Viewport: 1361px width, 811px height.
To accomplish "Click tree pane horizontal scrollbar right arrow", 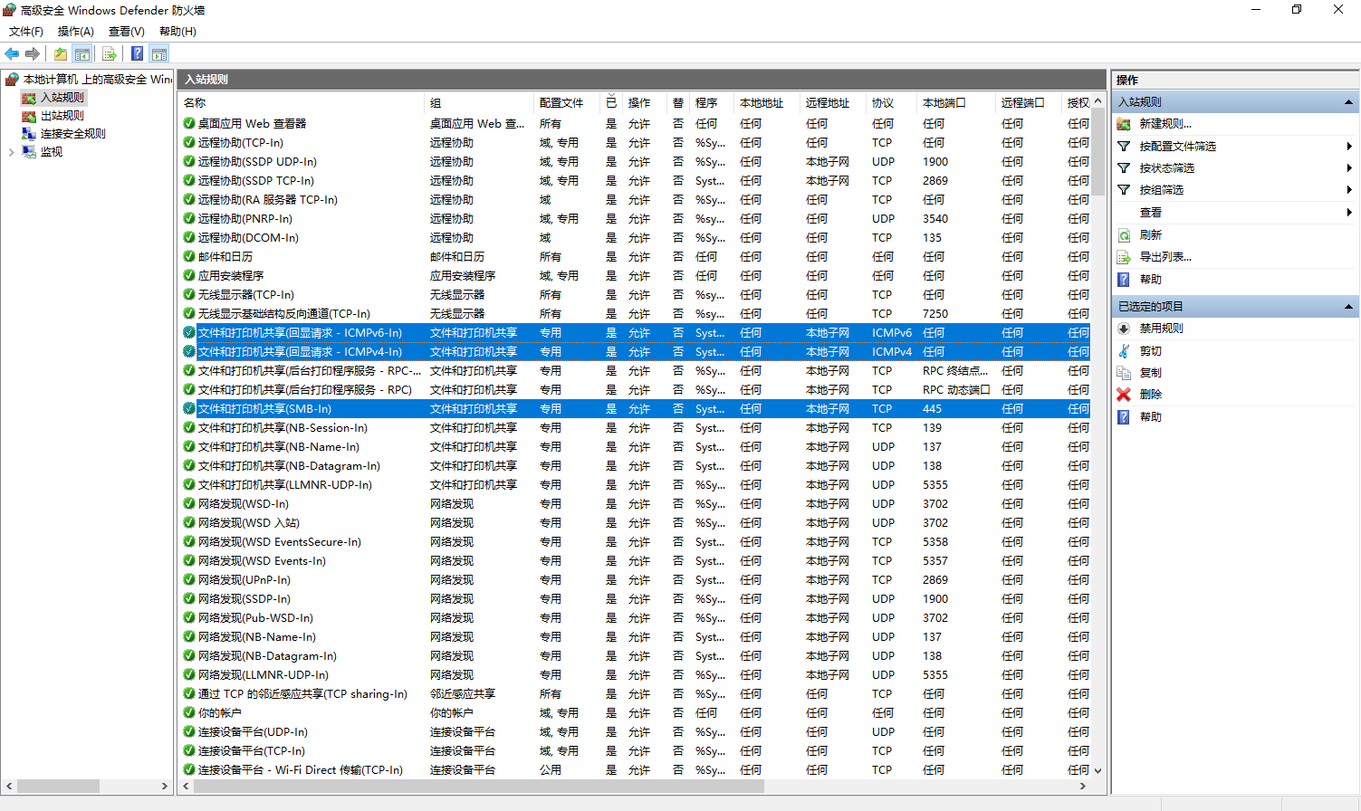I will tap(165, 787).
